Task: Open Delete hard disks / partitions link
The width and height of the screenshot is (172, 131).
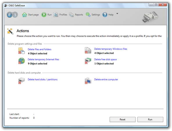Action: (x=42, y=79)
